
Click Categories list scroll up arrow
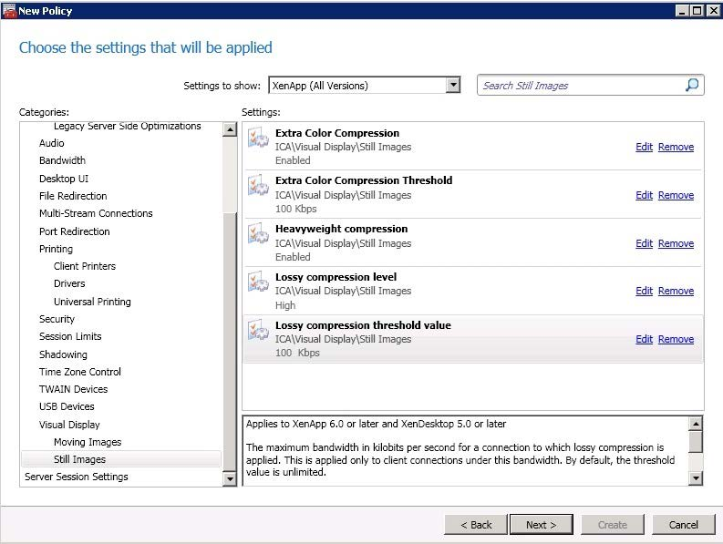tap(229, 129)
